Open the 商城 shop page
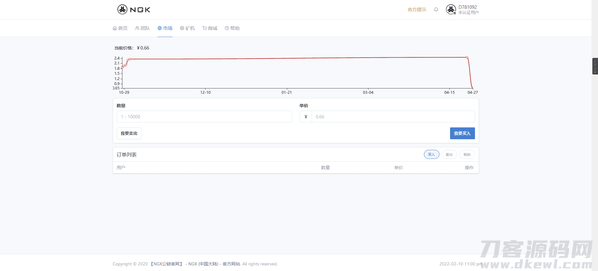This screenshot has width=598, height=271. (x=210, y=28)
